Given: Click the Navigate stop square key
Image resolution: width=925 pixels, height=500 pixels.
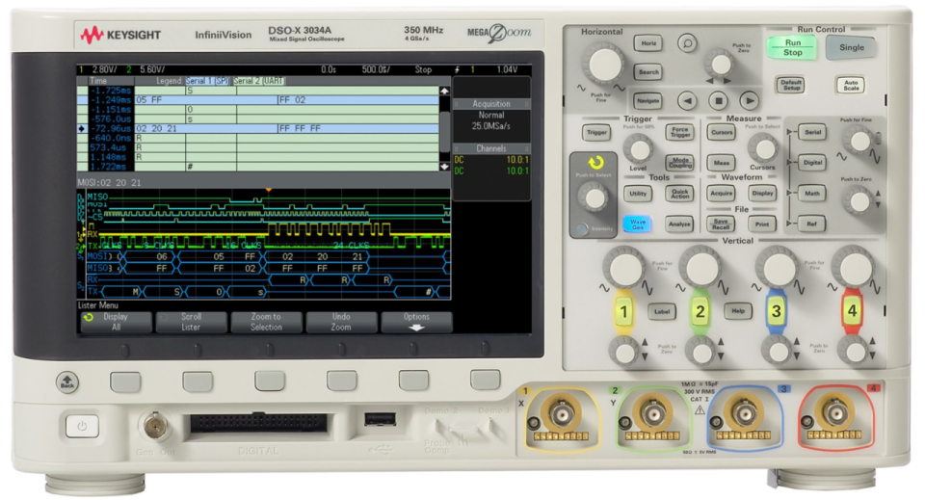Looking at the screenshot, I should [719, 101].
